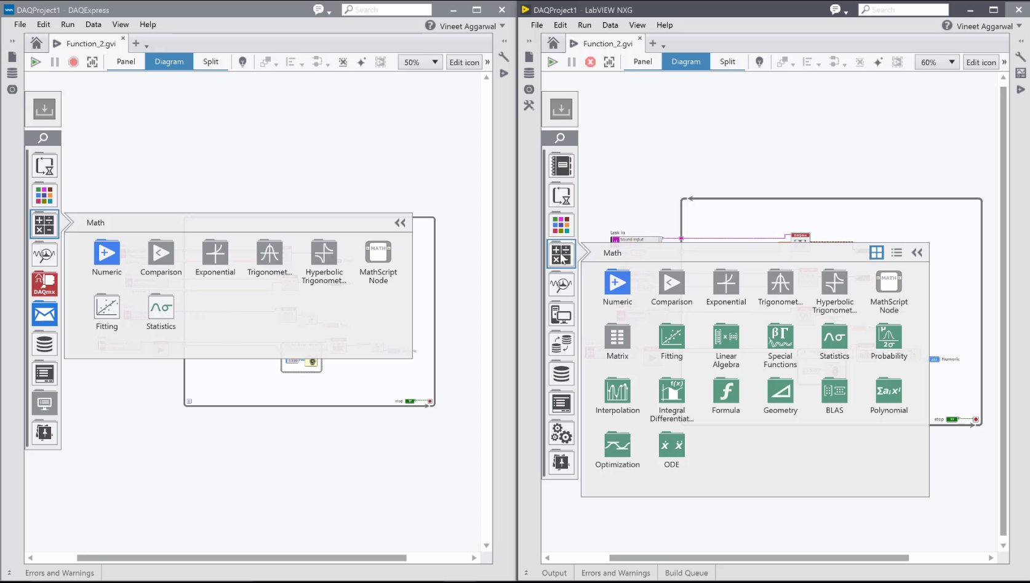The image size is (1030, 583).
Task: Click search field in LabVIEW NXG title bar
Action: pos(904,10)
